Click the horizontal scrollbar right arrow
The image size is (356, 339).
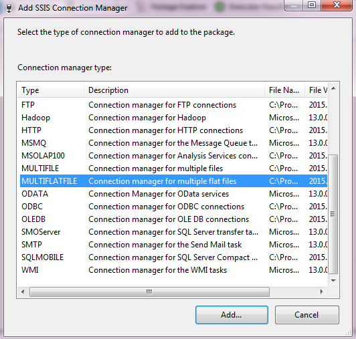(321, 292)
